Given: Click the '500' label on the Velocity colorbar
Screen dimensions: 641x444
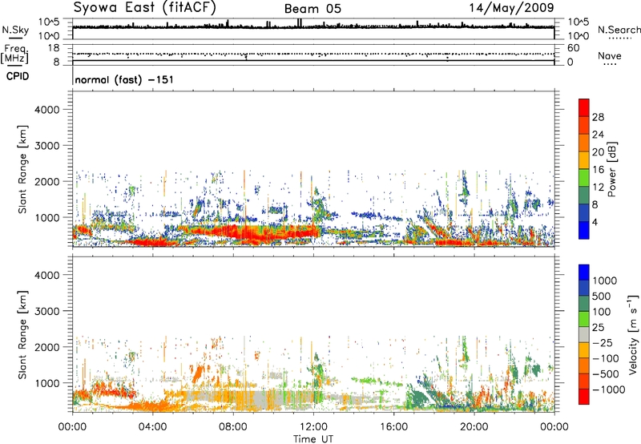Looking at the screenshot, I should point(602,296).
